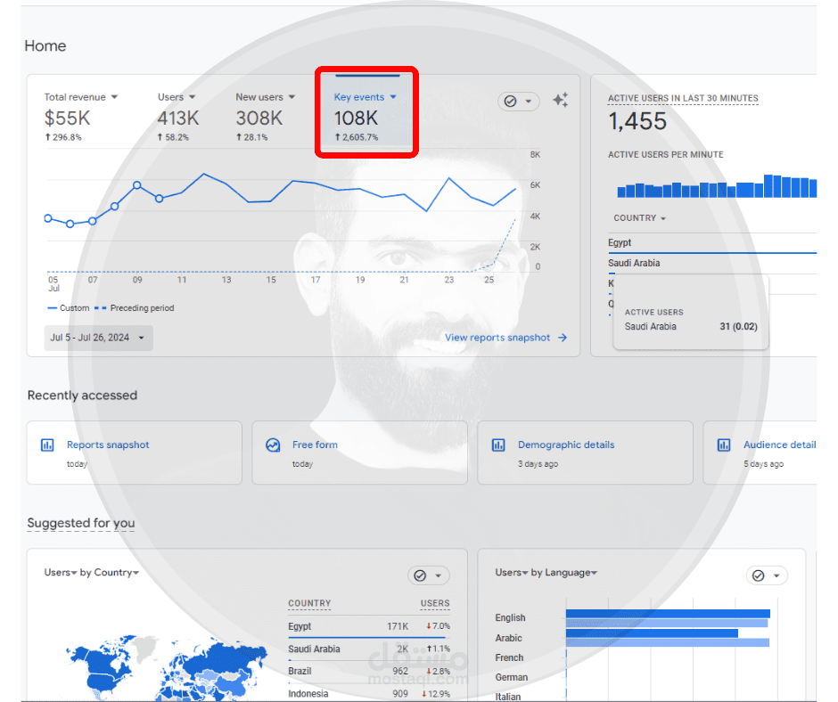Click the checkmark icon on the Users by Language card
The image size is (838, 702).
759,575
